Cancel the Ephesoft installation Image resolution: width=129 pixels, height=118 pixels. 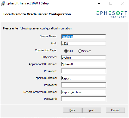[x=115, y=110]
